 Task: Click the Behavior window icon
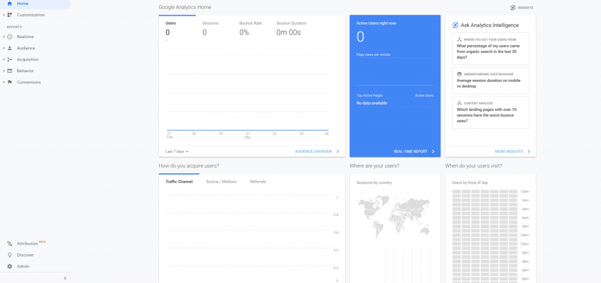9,71
